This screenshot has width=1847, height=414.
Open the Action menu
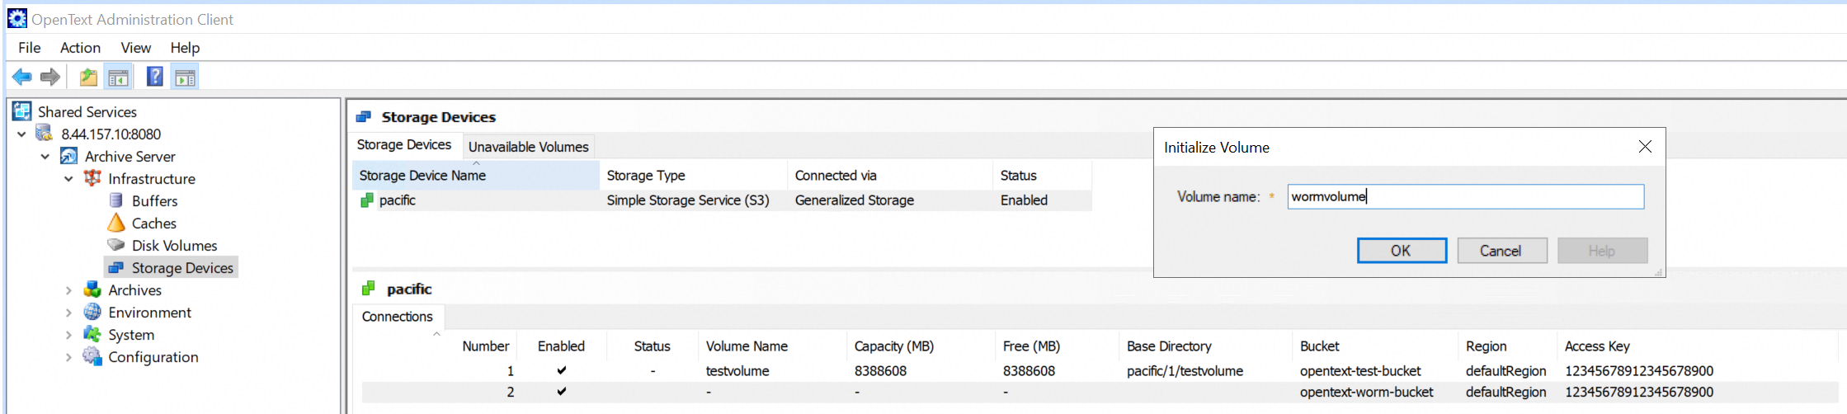(x=80, y=48)
